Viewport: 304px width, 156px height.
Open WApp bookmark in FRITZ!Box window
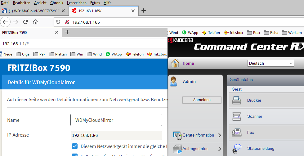tap(114, 54)
